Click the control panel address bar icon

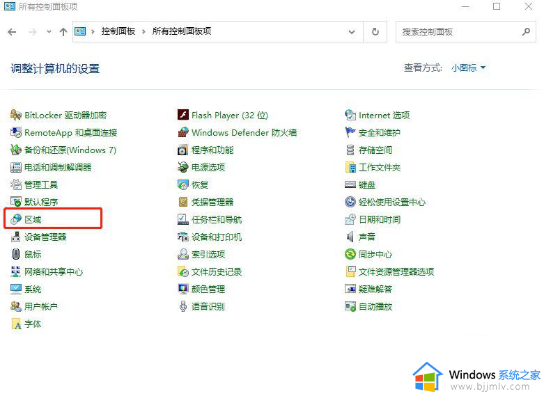pos(80,31)
